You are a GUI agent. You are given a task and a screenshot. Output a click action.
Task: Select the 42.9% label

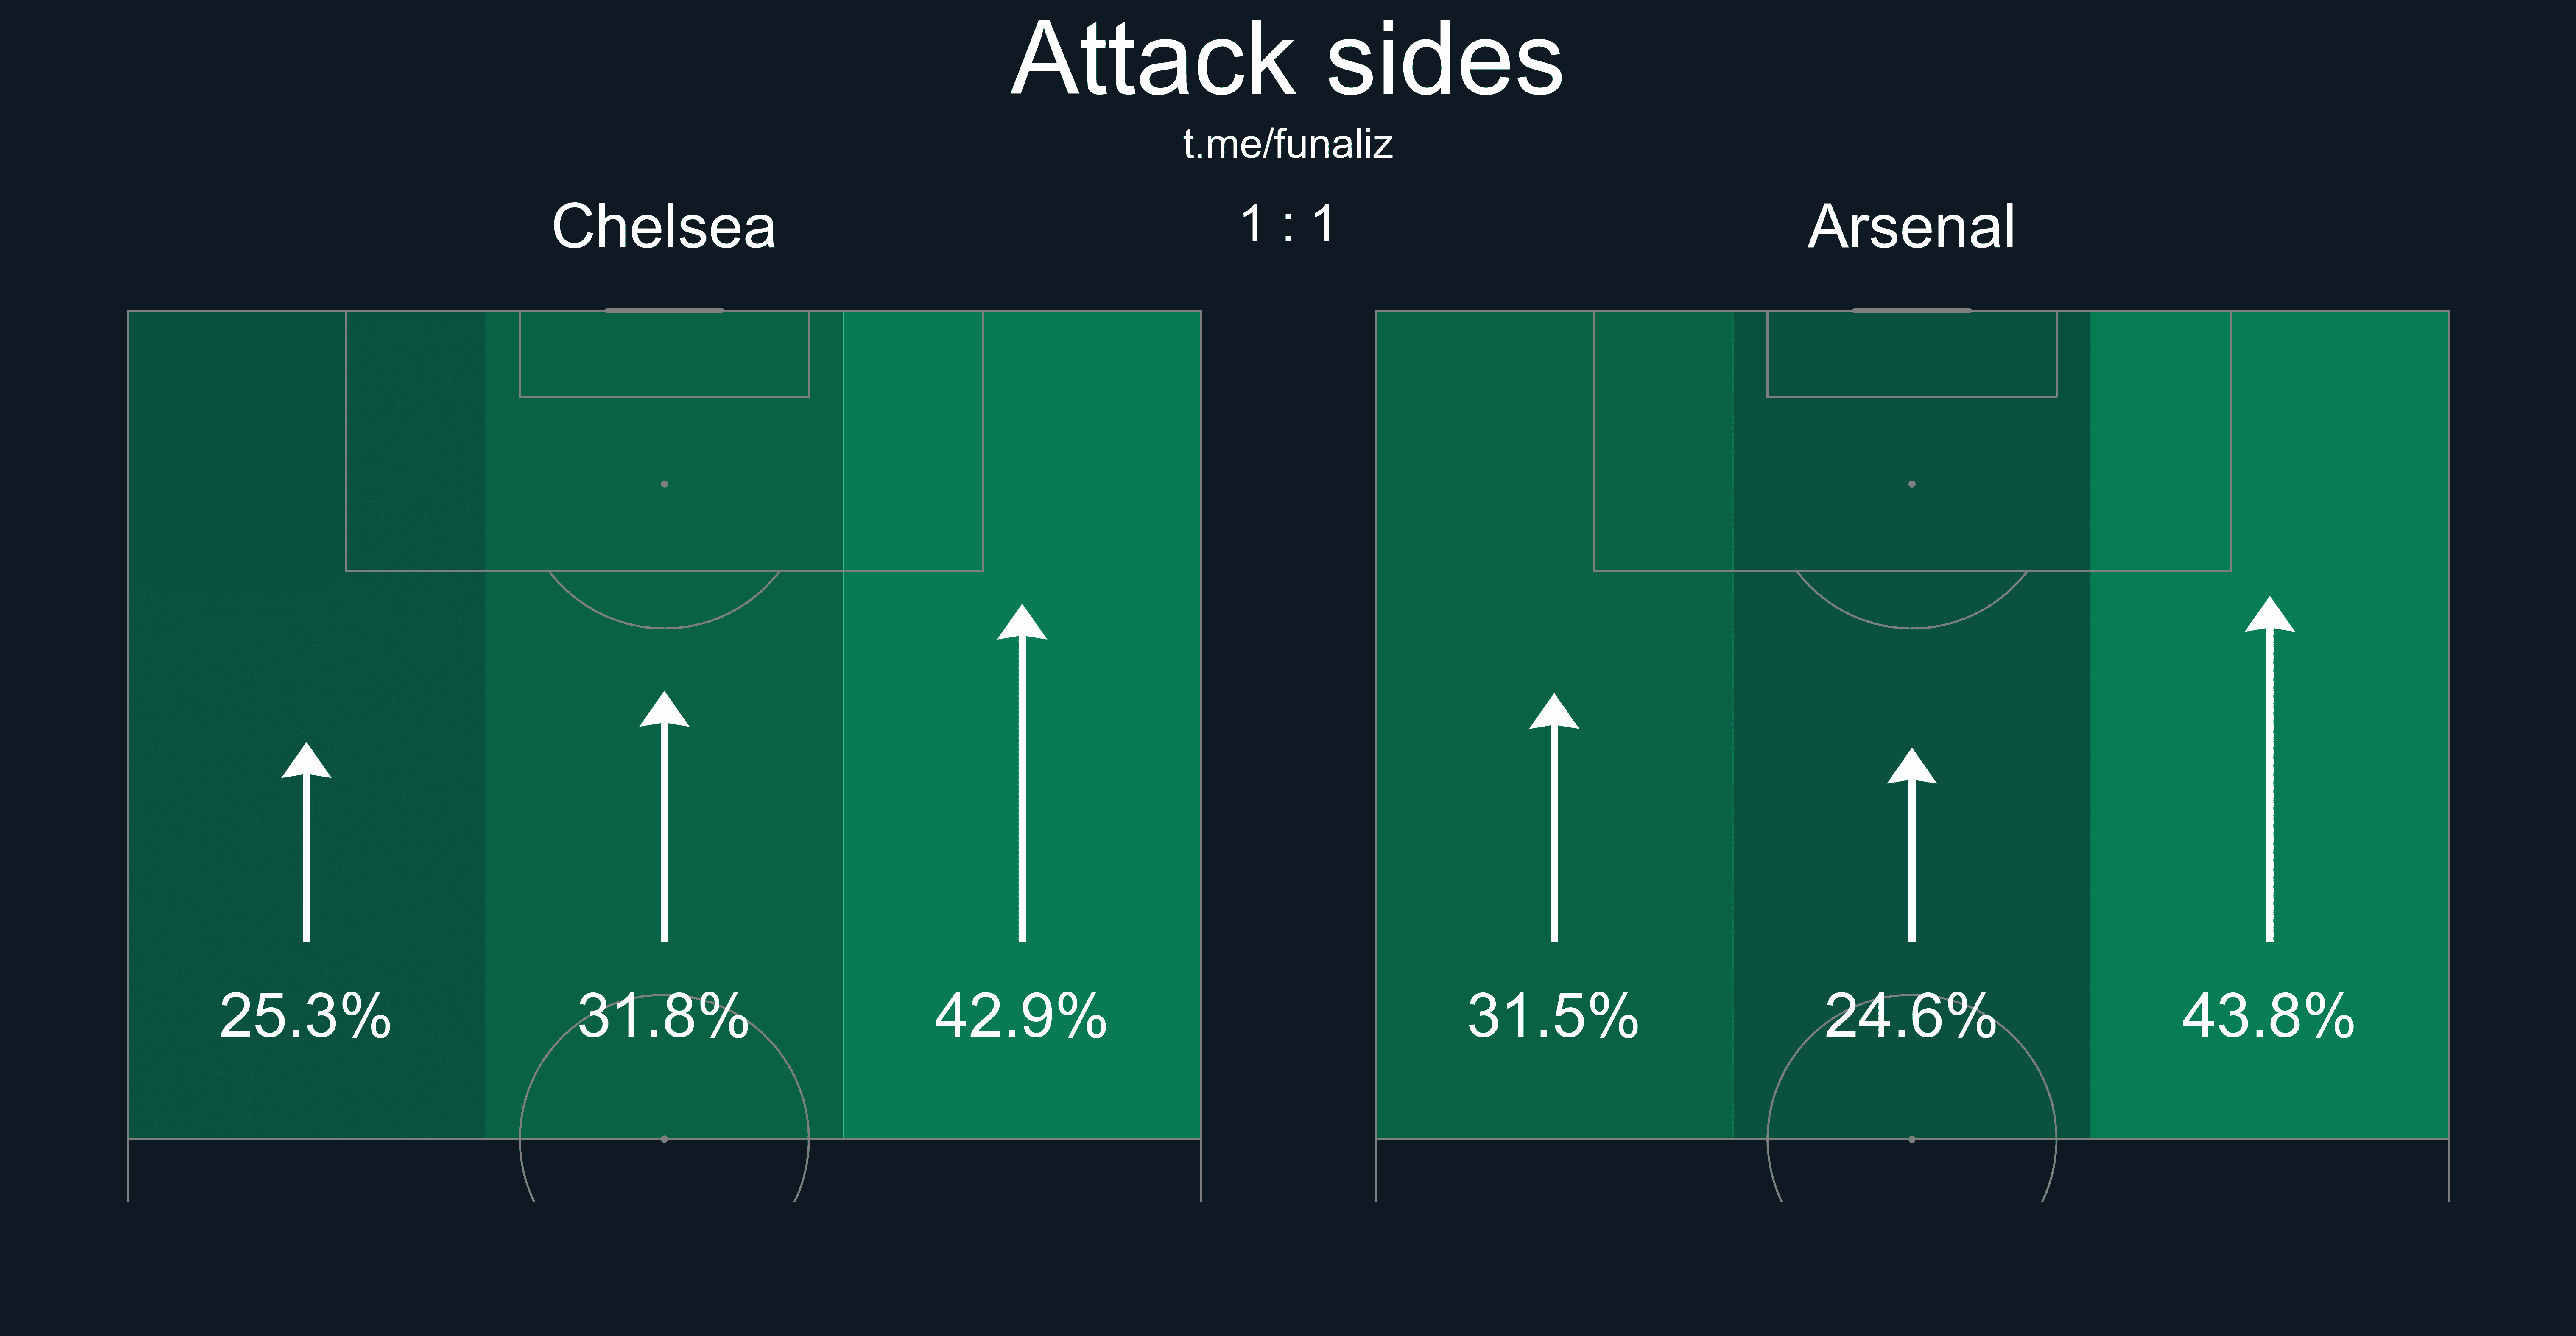pos(1021,1016)
